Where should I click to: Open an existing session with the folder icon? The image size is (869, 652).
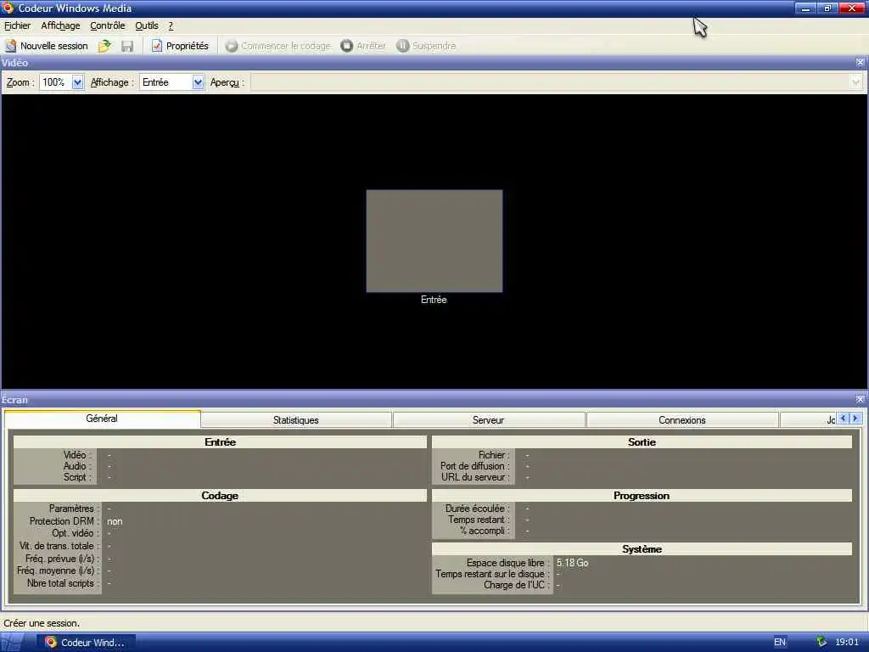pos(104,46)
